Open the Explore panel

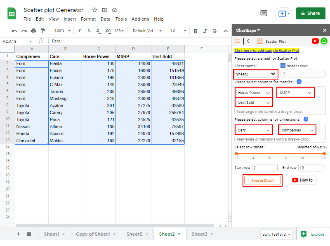click(313, 234)
